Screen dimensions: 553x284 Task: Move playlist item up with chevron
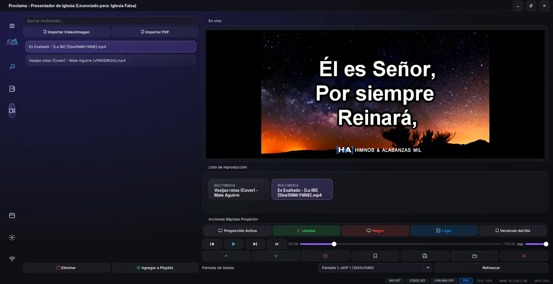click(226, 256)
